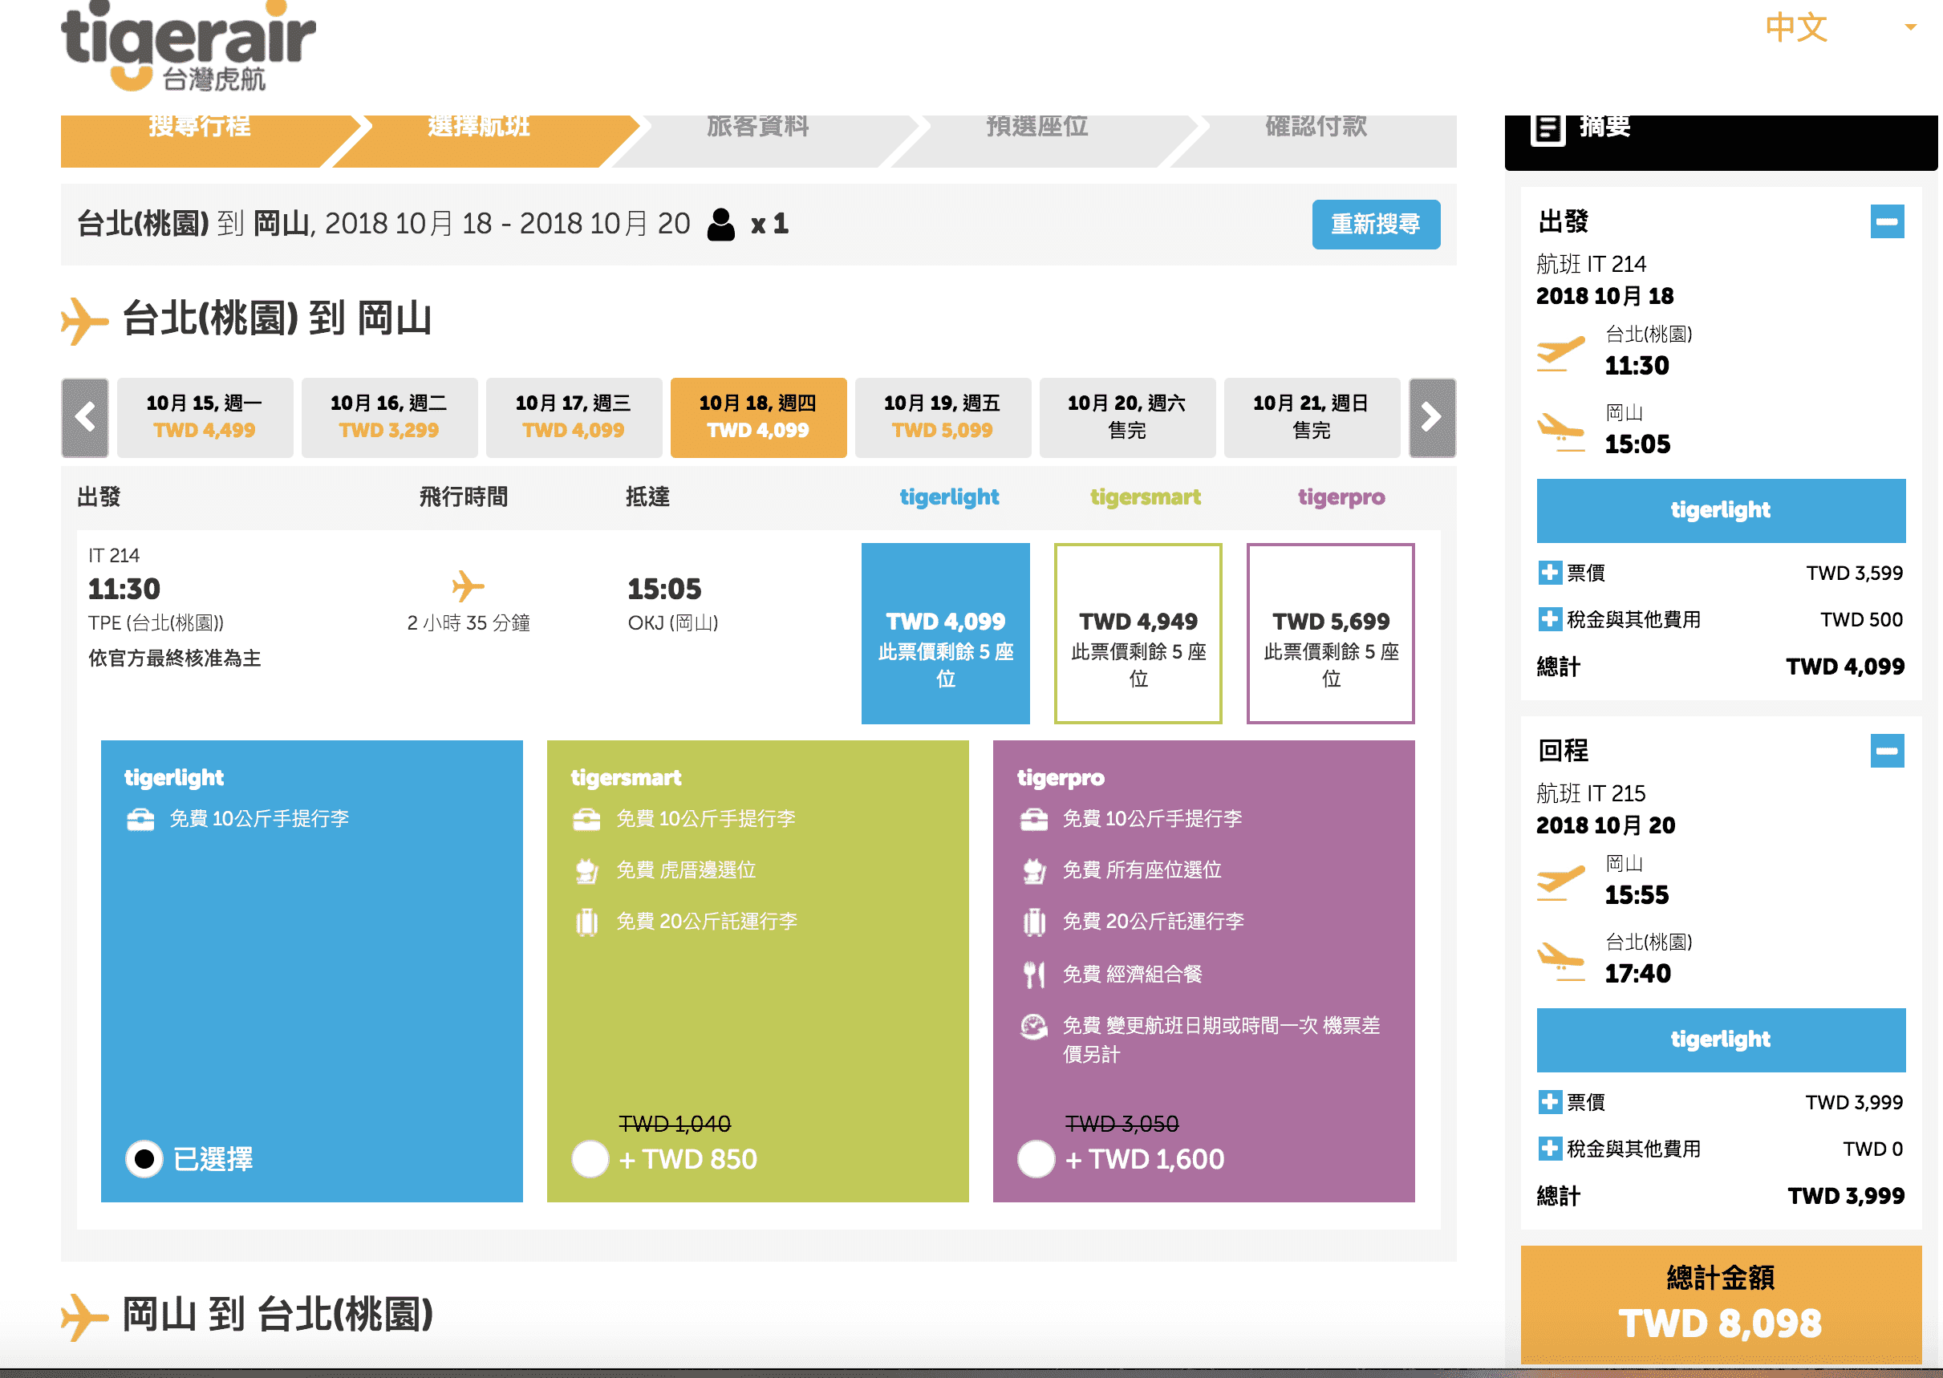Image resolution: width=1943 pixels, height=1378 pixels.
Task: Collapse the 回程 summary section
Action: [x=1887, y=751]
